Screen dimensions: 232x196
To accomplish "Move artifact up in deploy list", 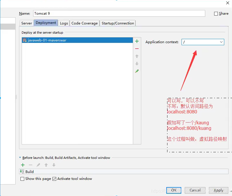I will (137, 56).
